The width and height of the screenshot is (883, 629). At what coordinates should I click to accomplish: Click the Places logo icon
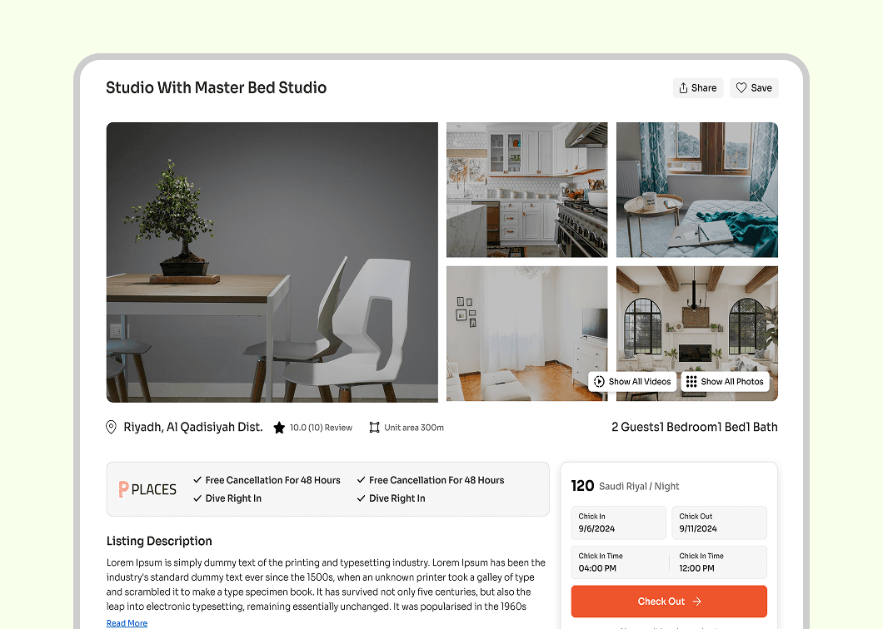pyautogui.click(x=123, y=489)
